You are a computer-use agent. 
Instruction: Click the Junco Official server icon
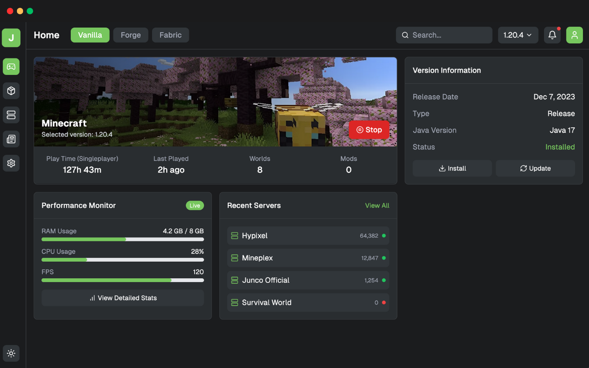click(235, 280)
